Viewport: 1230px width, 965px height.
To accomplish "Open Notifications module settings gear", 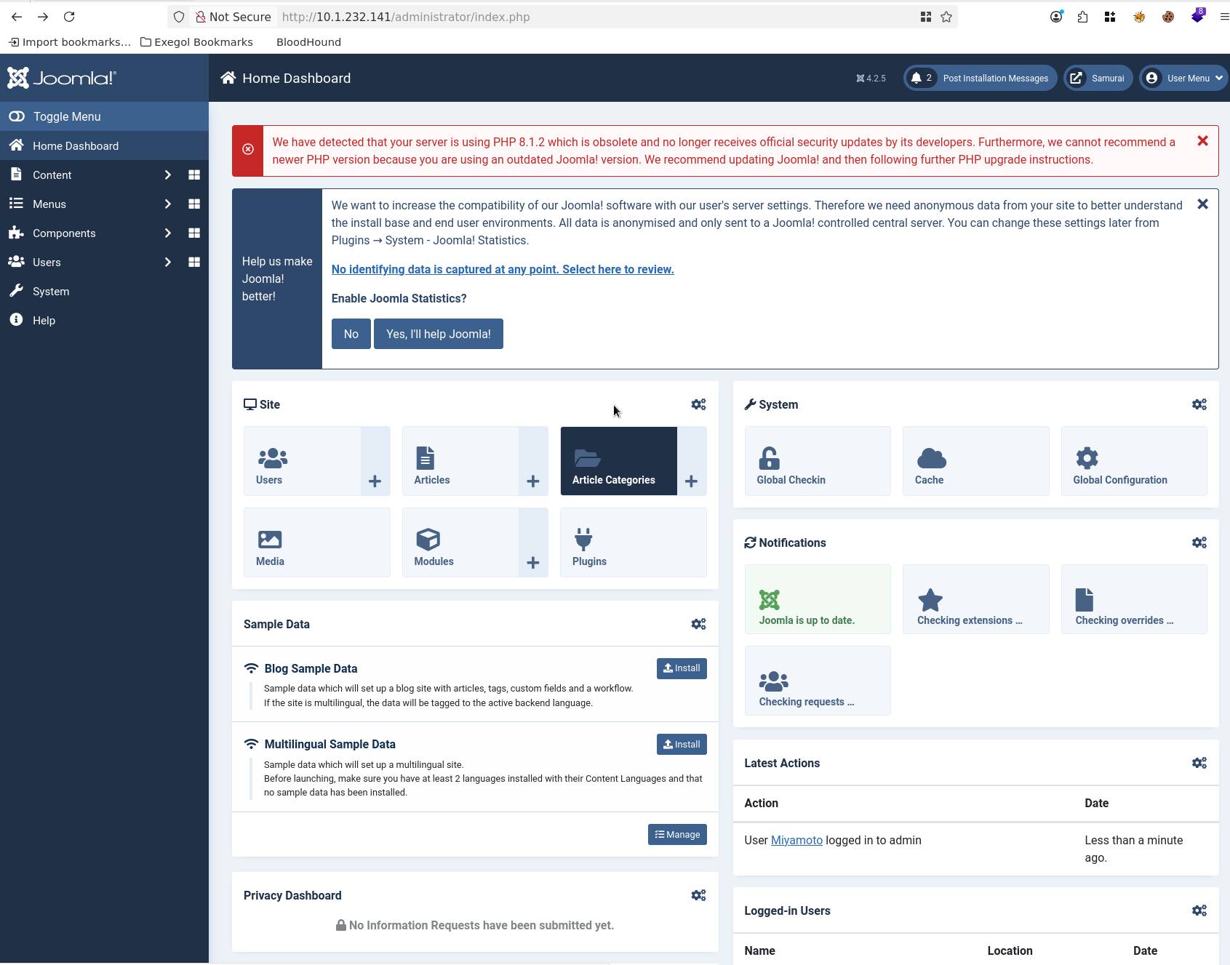I will point(1199,542).
